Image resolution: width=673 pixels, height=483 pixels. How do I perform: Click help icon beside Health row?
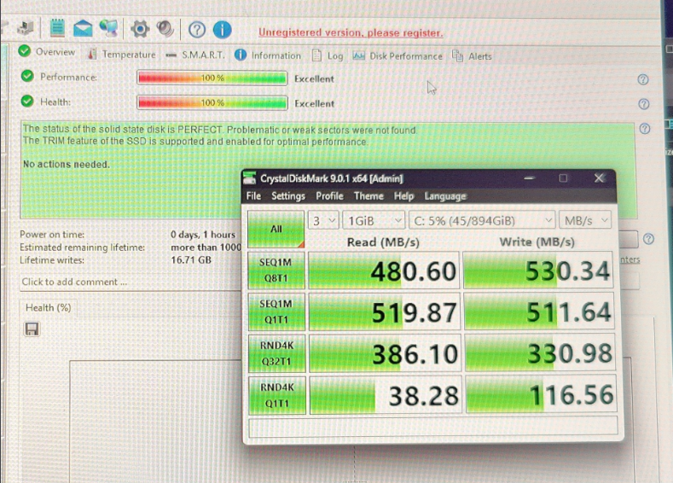click(643, 104)
